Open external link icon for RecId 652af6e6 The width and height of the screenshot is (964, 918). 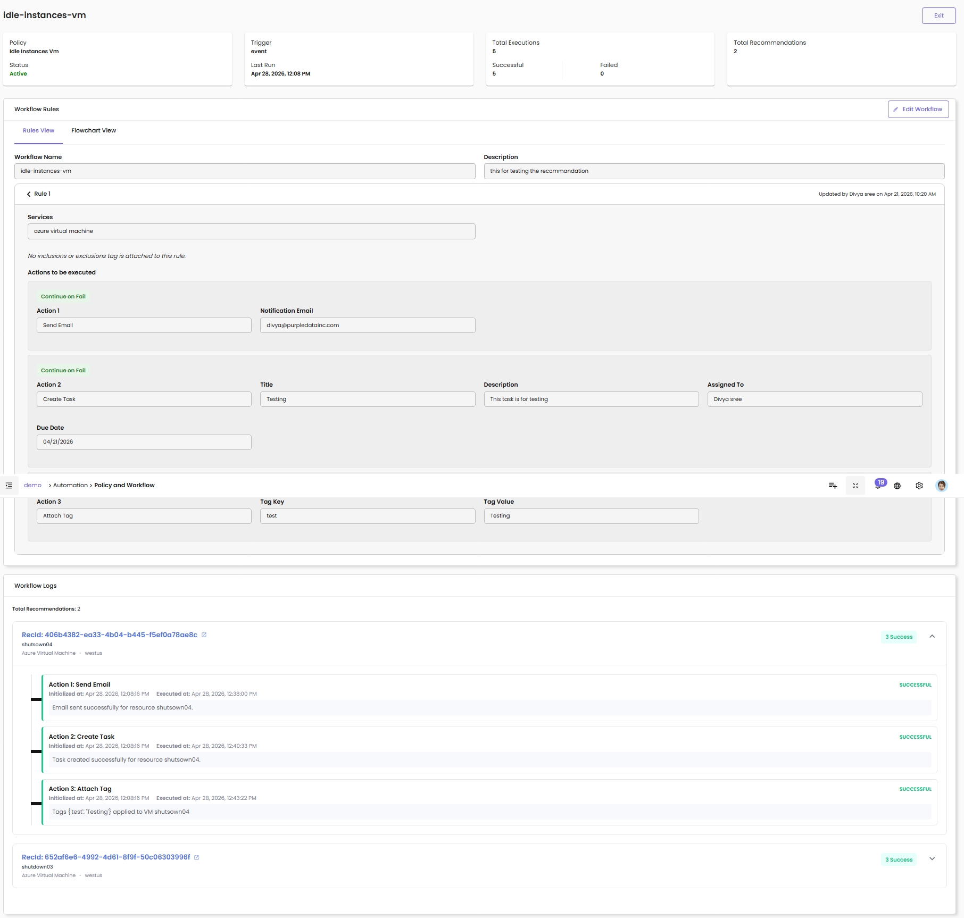point(197,857)
